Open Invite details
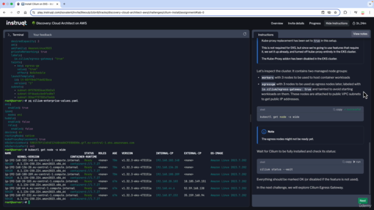Viewport: 374px width, 210px height. [x=296, y=23]
